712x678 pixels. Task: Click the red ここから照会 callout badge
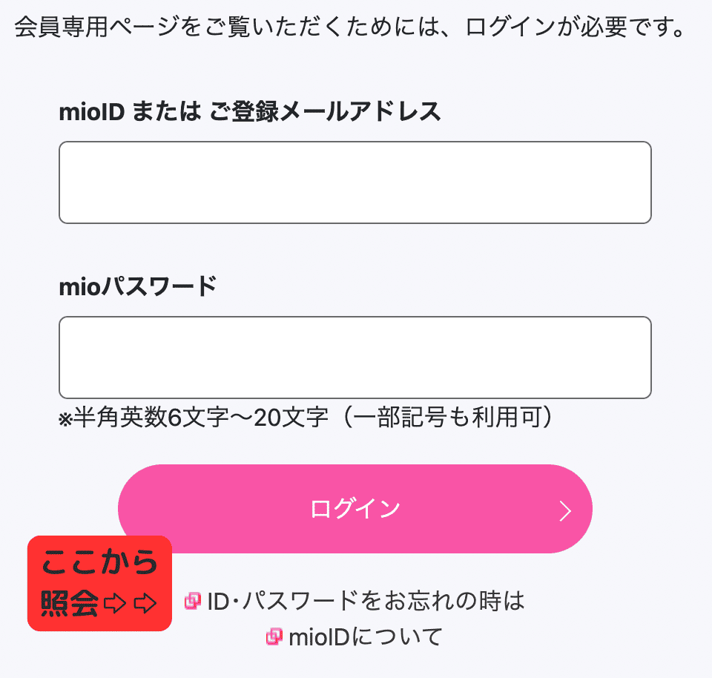[99, 584]
